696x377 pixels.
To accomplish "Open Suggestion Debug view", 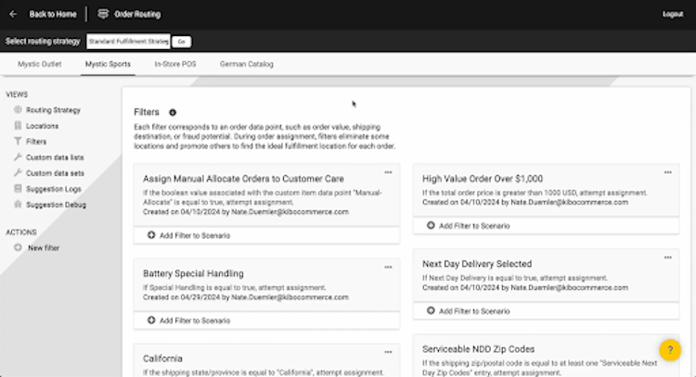I will pos(56,205).
